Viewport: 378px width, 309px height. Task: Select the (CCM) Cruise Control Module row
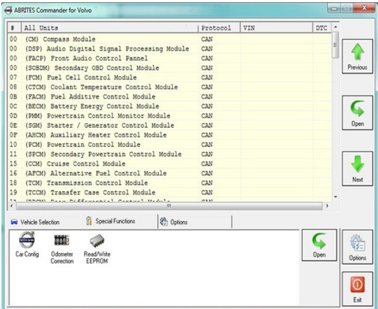[170, 164]
